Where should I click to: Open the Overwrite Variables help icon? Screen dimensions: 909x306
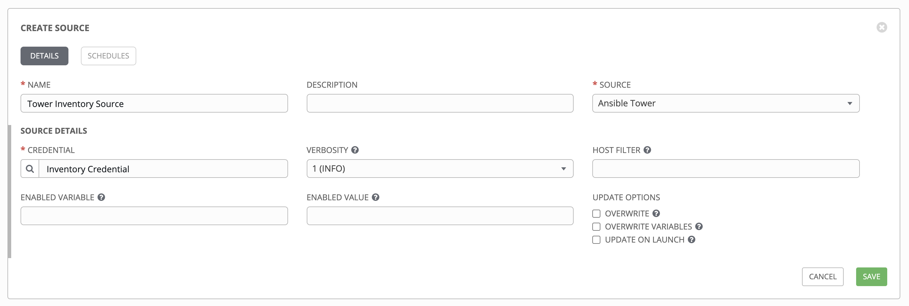pos(699,227)
